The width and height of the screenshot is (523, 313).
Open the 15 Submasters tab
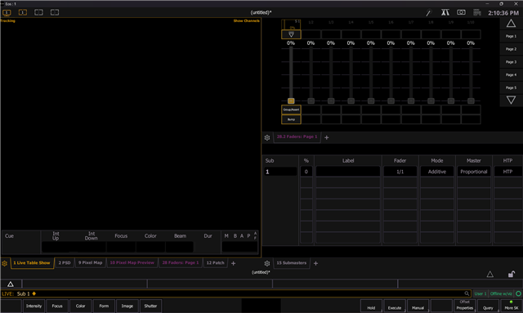pyautogui.click(x=292, y=263)
